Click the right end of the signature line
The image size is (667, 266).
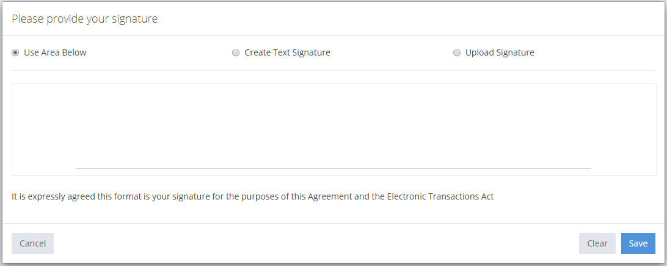589,168
